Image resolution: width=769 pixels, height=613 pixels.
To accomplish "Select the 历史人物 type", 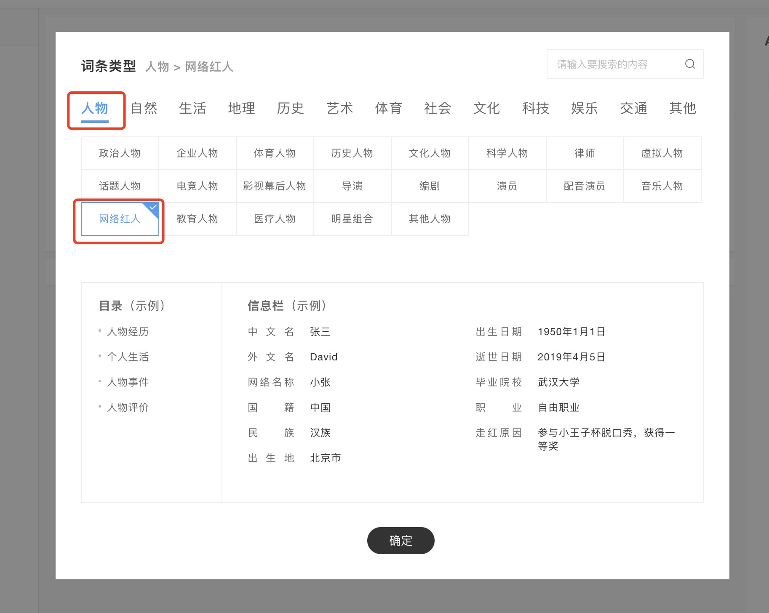I will tap(352, 153).
